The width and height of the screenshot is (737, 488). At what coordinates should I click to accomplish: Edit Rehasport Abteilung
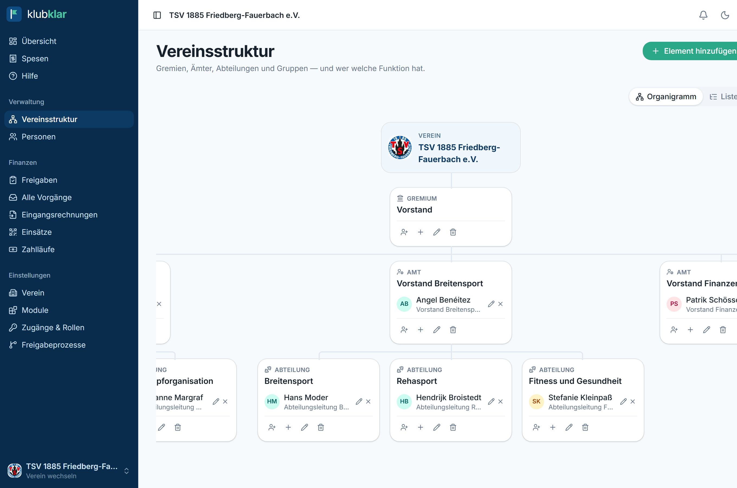[x=437, y=428]
